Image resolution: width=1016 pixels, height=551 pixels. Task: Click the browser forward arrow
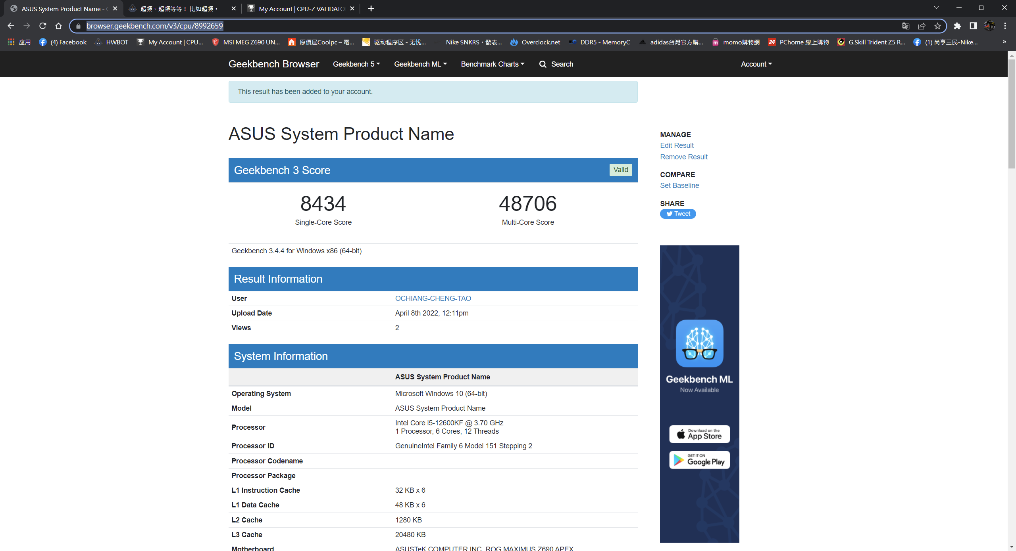point(27,26)
